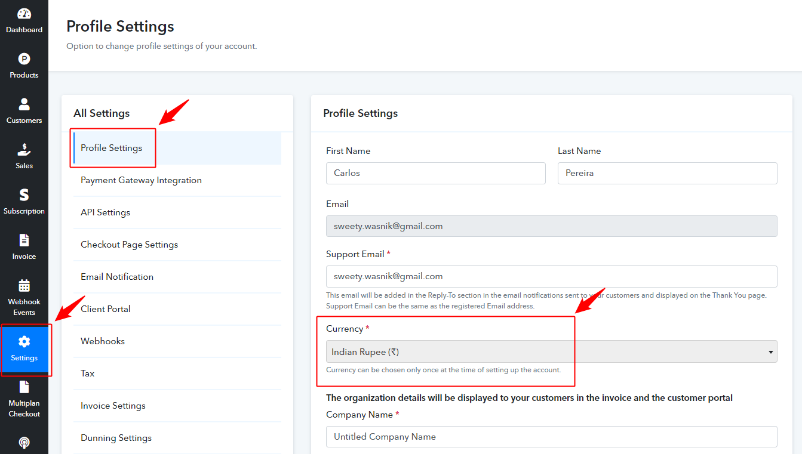This screenshot has height=454, width=802.
Task: Click the Last Name field
Action: point(667,173)
